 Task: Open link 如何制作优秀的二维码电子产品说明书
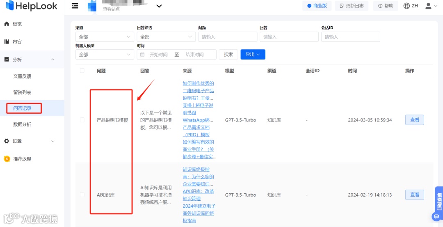point(199,91)
